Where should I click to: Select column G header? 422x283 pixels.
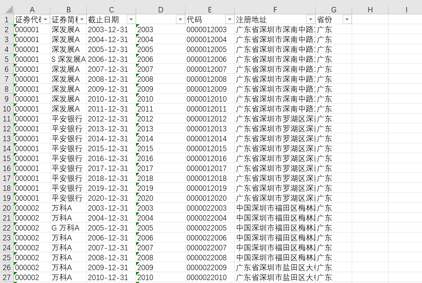[x=334, y=10]
